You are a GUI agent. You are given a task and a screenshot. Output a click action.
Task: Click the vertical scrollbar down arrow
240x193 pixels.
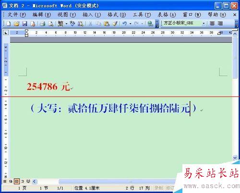(235, 158)
